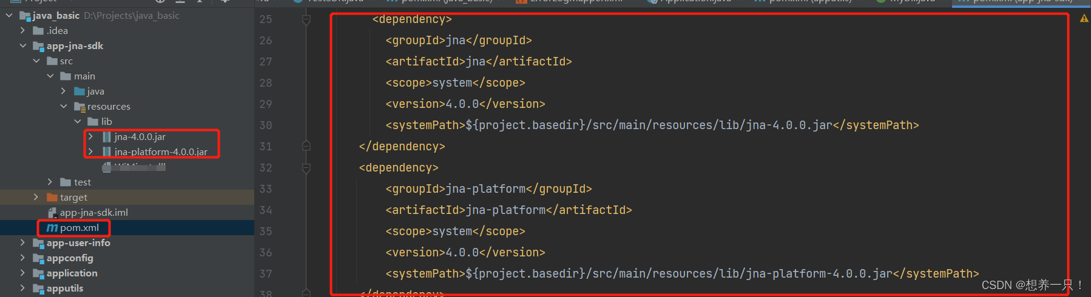Click the orange target folder icon
The height and width of the screenshot is (297, 1091).
[52, 198]
